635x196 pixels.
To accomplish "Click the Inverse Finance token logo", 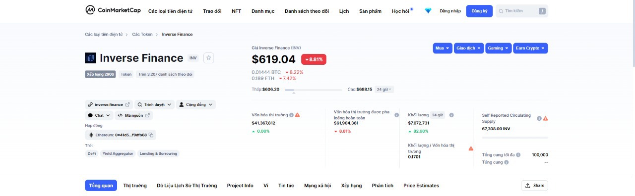I will coord(90,58).
